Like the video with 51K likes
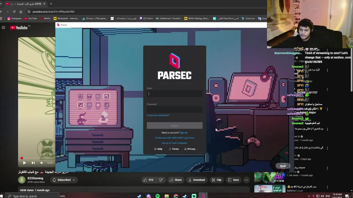This screenshot has height=198, width=353. click(148, 180)
